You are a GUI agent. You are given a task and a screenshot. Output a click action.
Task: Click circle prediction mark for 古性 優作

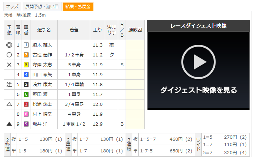click(9, 55)
